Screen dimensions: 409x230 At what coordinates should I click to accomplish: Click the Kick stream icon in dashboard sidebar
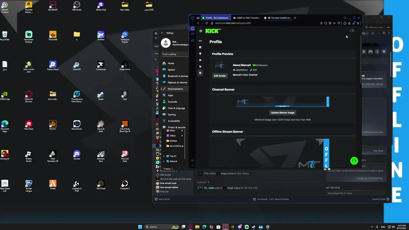pos(200,41)
